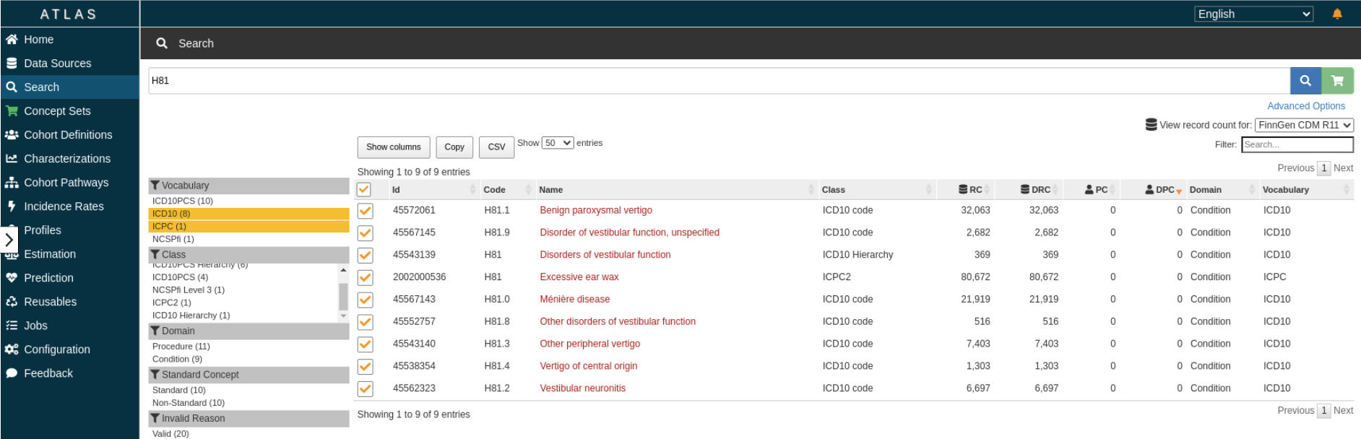
Task: Click the Cohort Definitions users icon
Action: coord(12,135)
